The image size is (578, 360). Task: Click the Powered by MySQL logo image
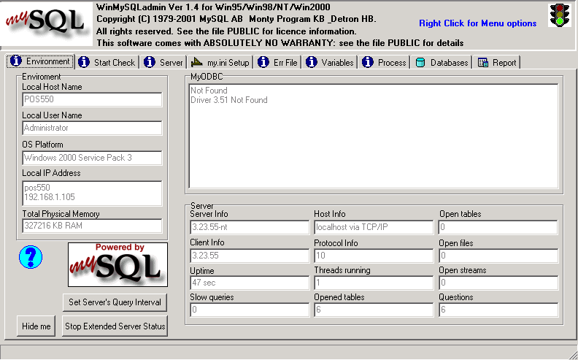(117, 264)
